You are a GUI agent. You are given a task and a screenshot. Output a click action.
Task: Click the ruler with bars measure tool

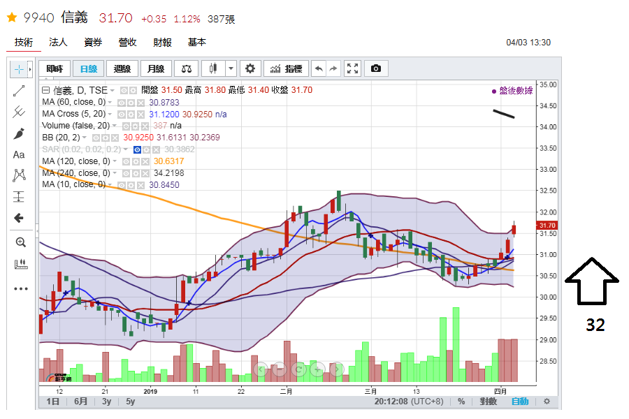(x=20, y=264)
